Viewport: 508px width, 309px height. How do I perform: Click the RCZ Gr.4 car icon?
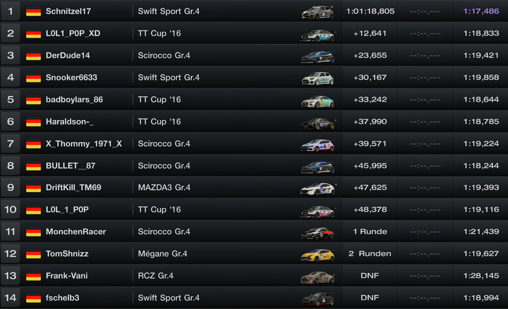(317, 277)
